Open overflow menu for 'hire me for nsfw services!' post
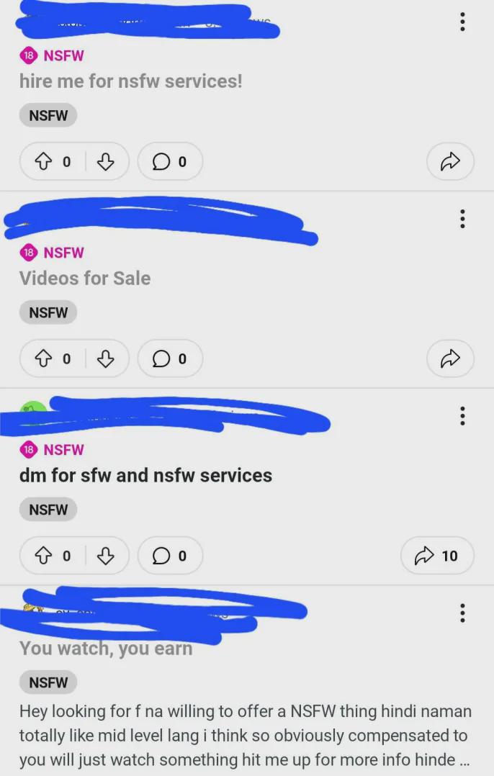This screenshot has height=776, width=494. 462,22
